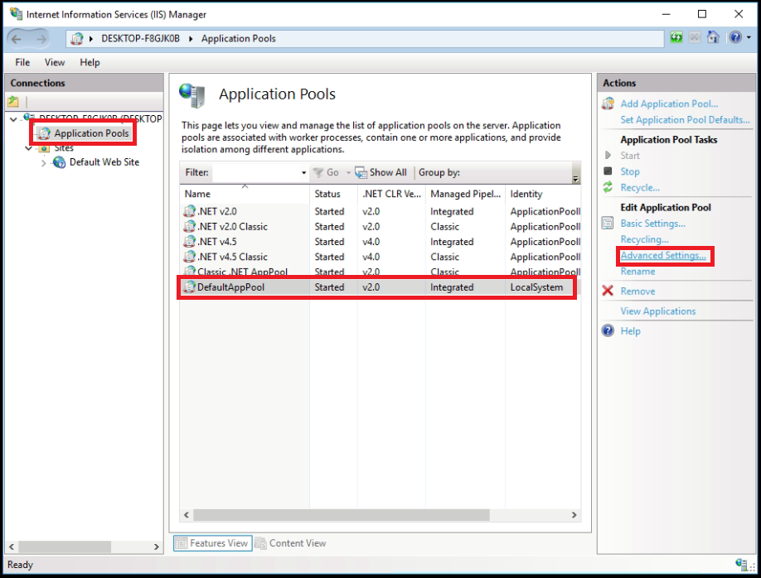Click the .NET v4.5 pool icon
Screen dimensions: 761x578
pyautogui.click(x=189, y=241)
